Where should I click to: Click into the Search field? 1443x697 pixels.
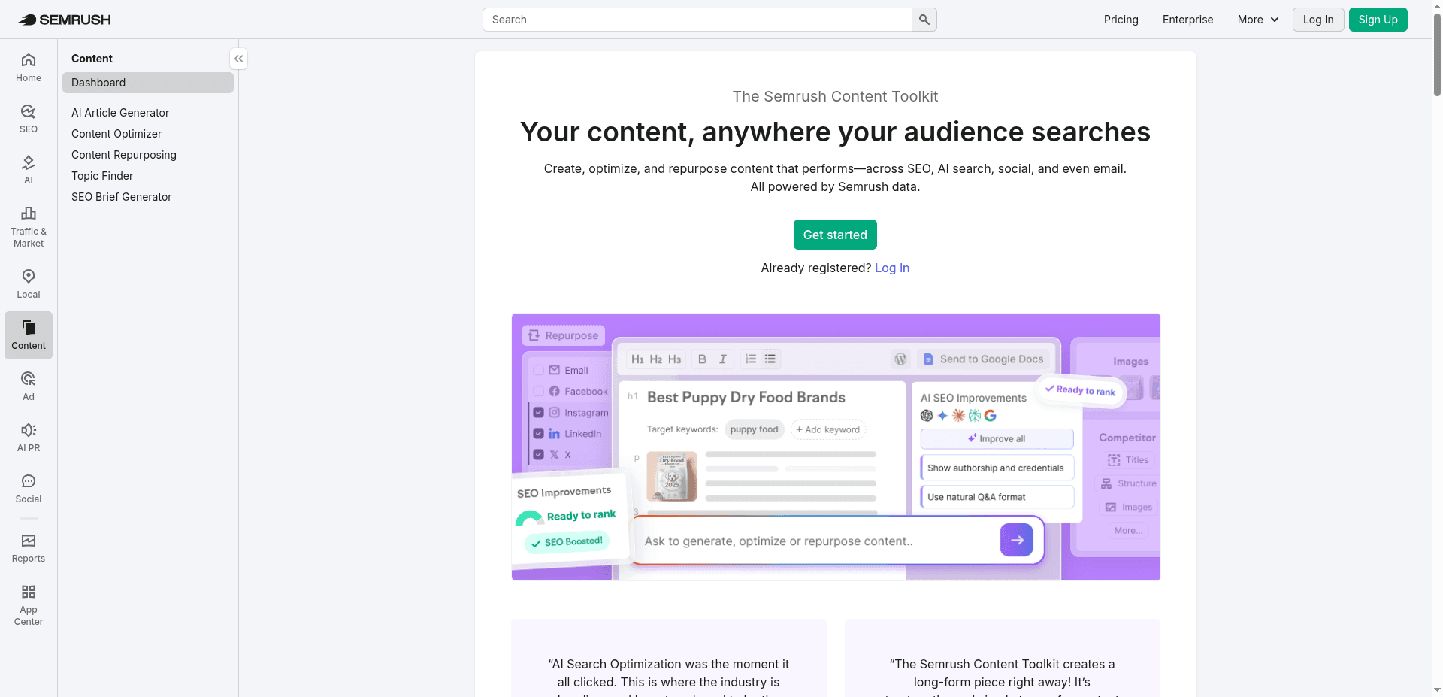tap(697, 20)
